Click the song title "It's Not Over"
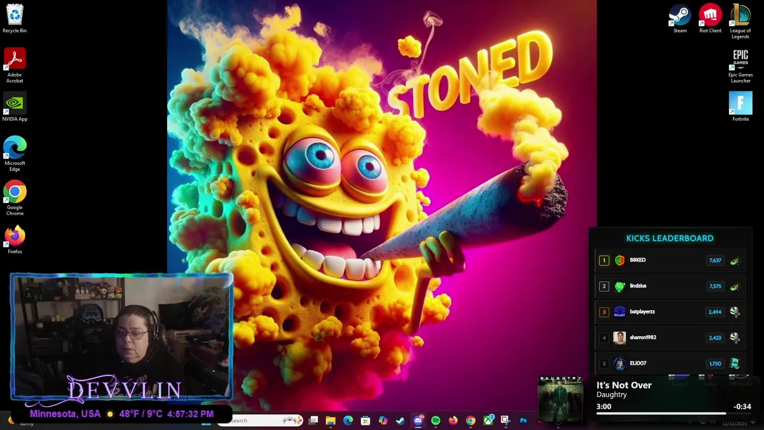The height and width of the screenshot is (430, 764). (624, 385)
